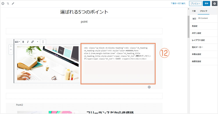Open the block navigation list icon
218x114 pixels.
pos(8,3)
